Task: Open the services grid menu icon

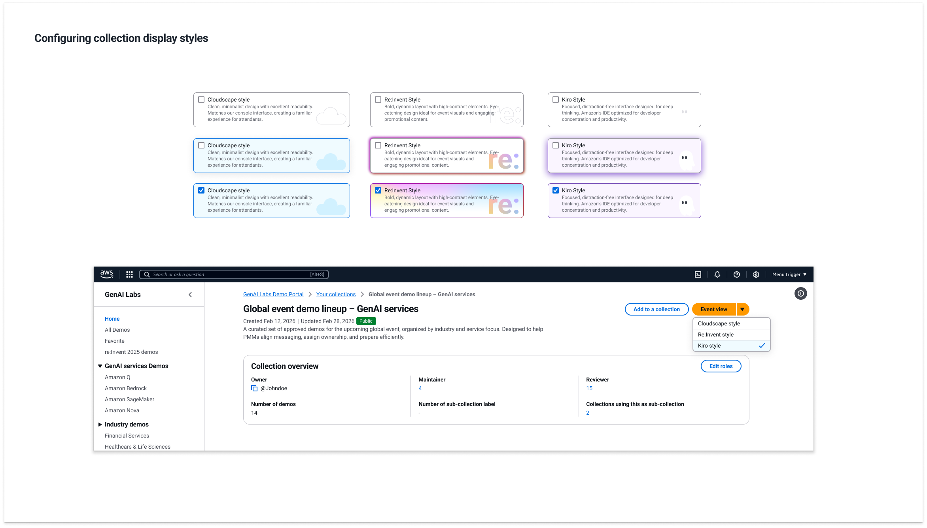Action: click(x=129, y=274)
